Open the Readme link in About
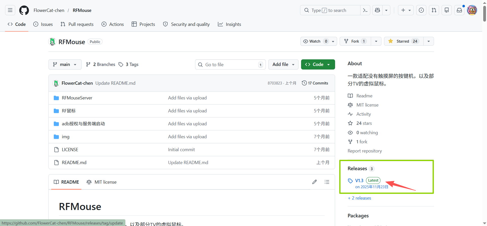 [x=360, y=96]
